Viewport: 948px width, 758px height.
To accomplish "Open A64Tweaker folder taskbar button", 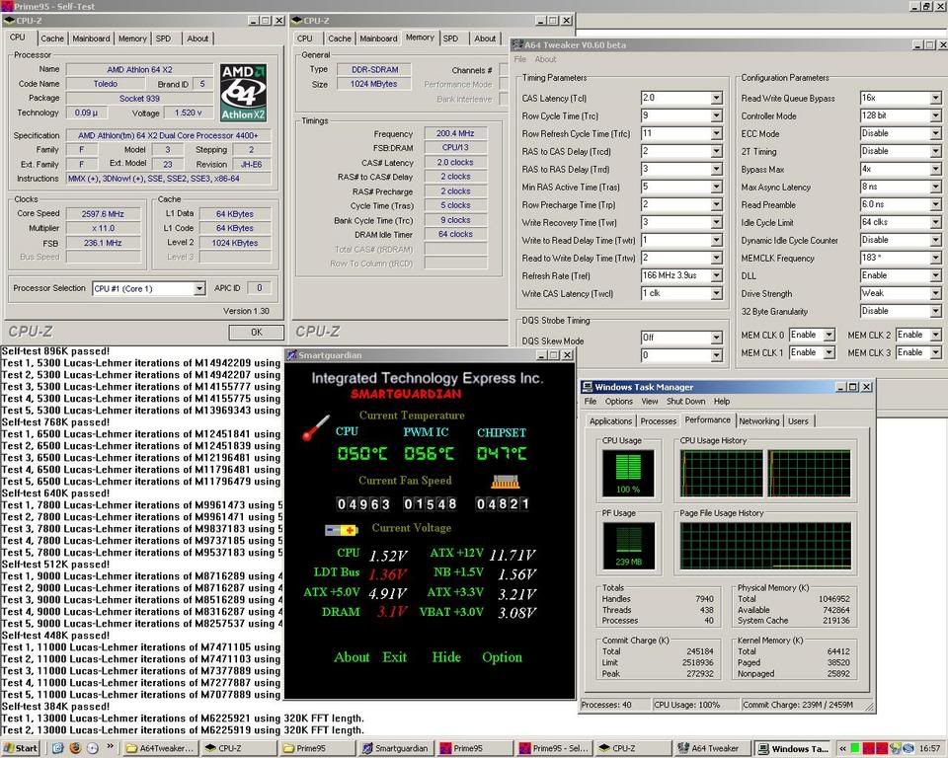I will click(159, 748).
